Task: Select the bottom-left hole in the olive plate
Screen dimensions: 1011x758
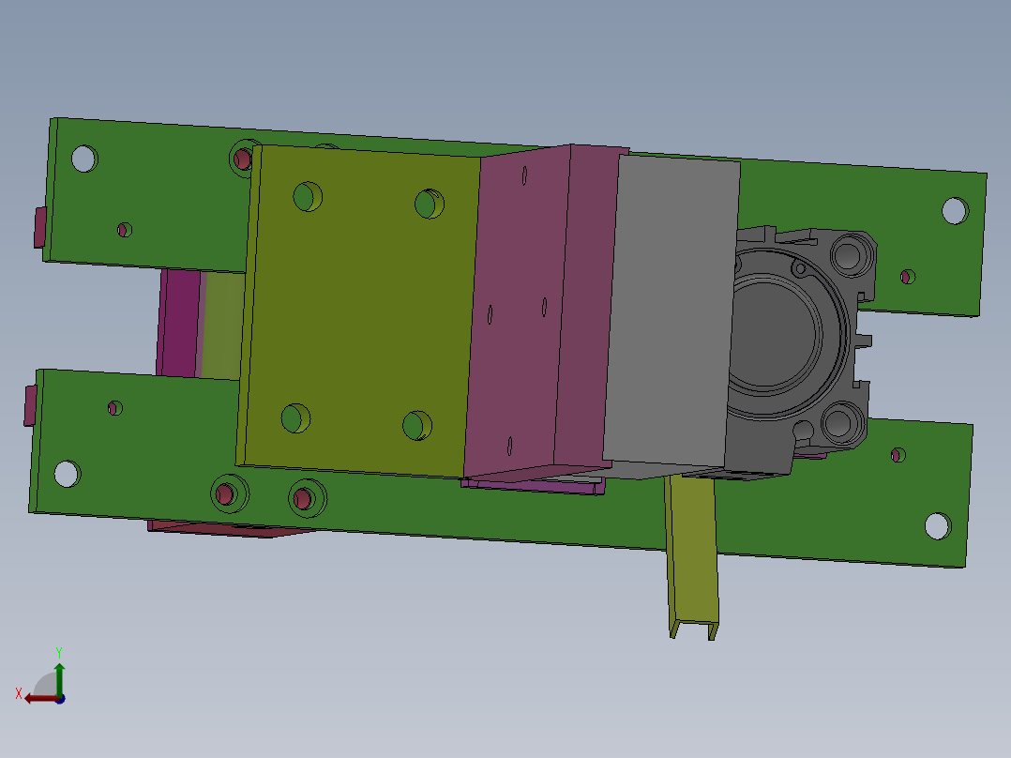Action: pyautogui.click(x=295, y=418)
